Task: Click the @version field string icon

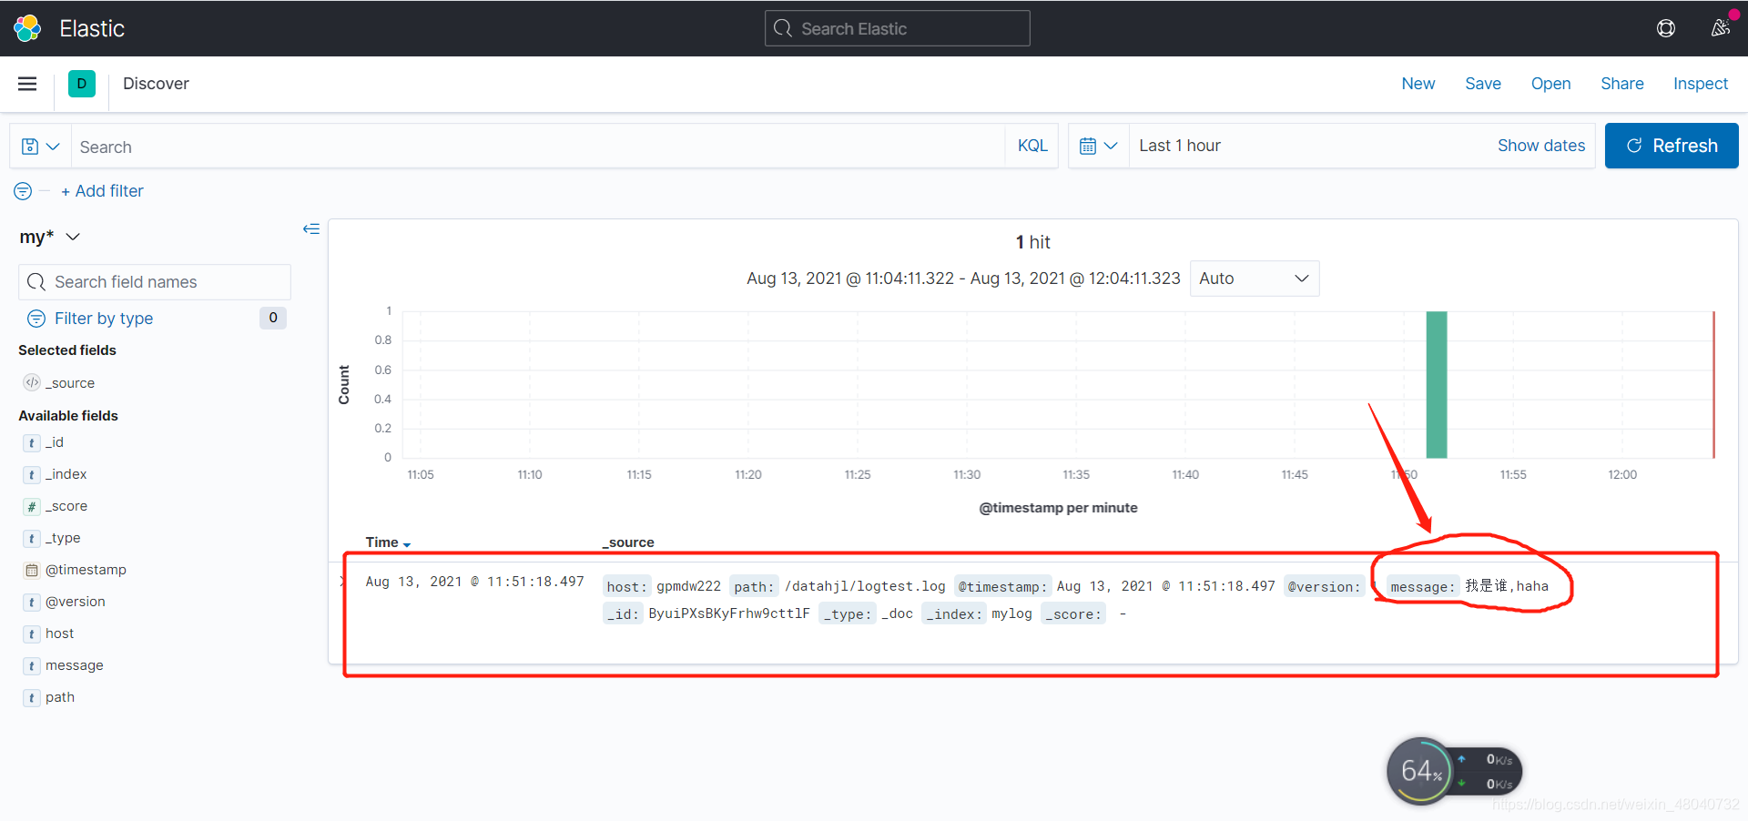Action: (32, 602)
